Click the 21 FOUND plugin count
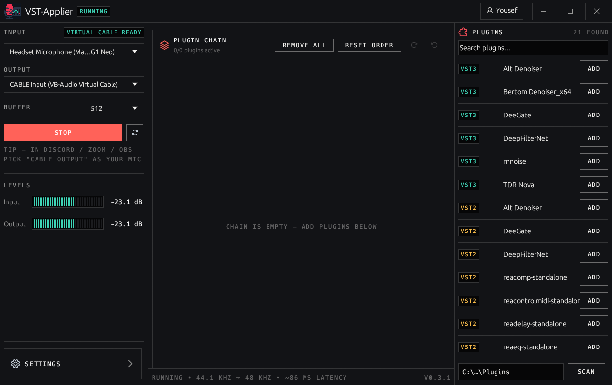This screenshot has width=612, height=385. tap(591, 32)
